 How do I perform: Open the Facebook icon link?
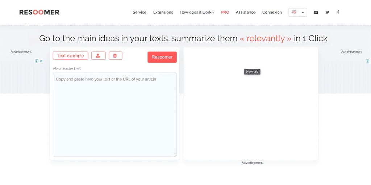pyautogui.click(x=338, y=12)
